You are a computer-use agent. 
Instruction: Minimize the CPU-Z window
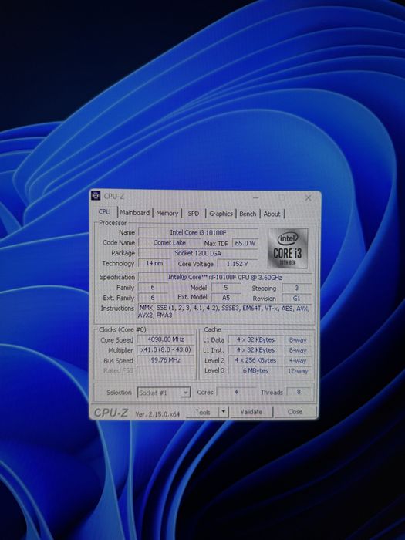255,197
